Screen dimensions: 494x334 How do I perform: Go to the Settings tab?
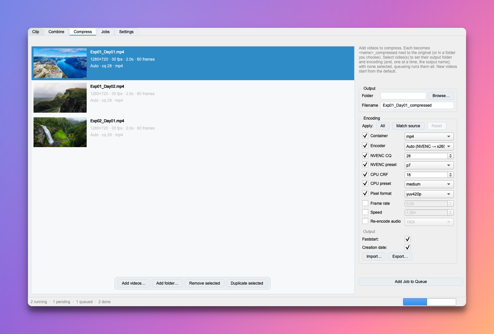pyautogui.click(x=126, y=32)
